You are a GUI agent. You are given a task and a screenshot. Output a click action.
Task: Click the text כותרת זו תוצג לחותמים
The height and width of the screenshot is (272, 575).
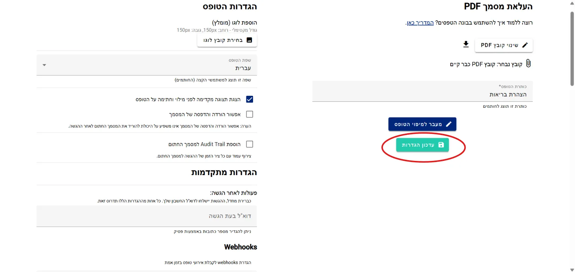pyautogui.click(x=505, y=106)
